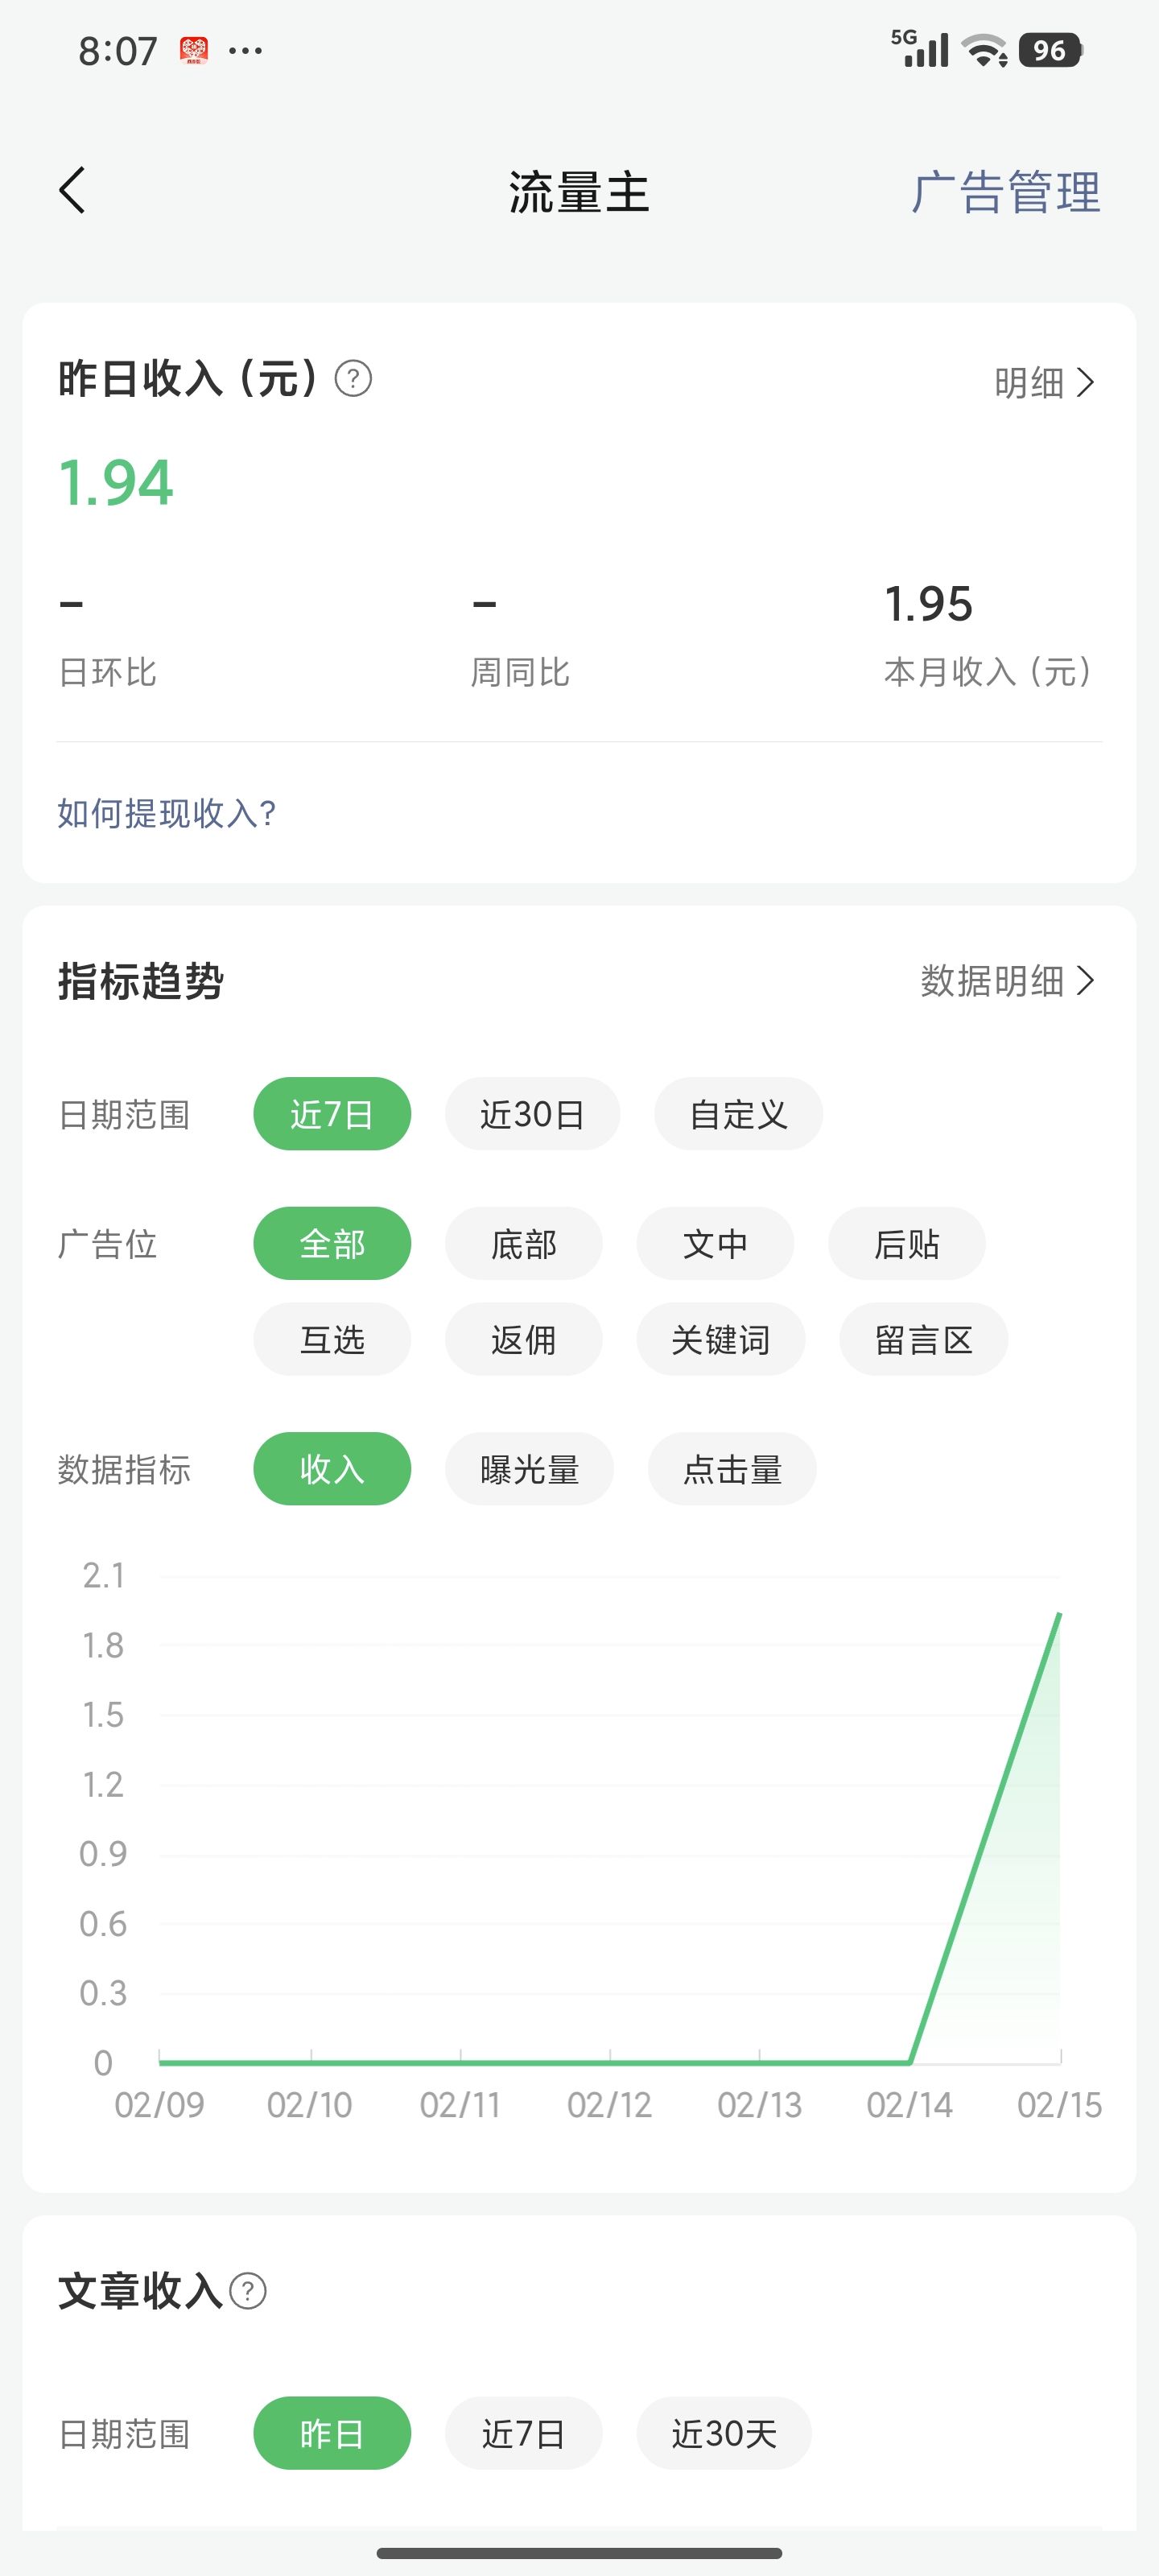Screen dimensions: 1159x2576
Task: Tap the help icon beside 昨日收入
Action: pyautogui.click(x=353, y=379)
